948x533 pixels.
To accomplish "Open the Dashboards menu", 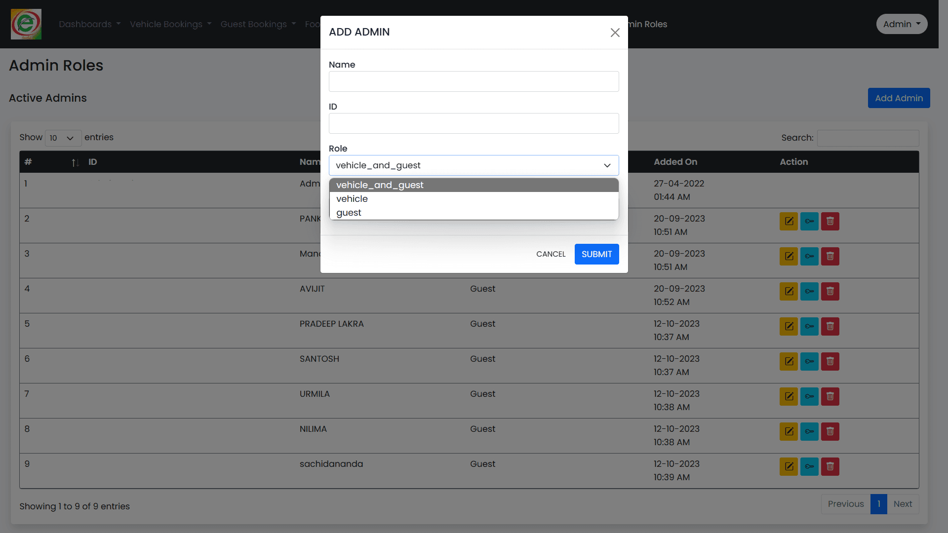I will pos(89,24).
